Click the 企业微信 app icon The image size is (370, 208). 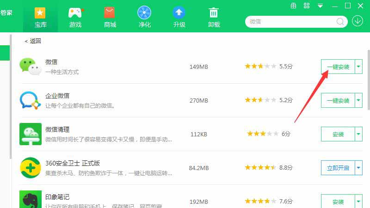pos(31,100)
